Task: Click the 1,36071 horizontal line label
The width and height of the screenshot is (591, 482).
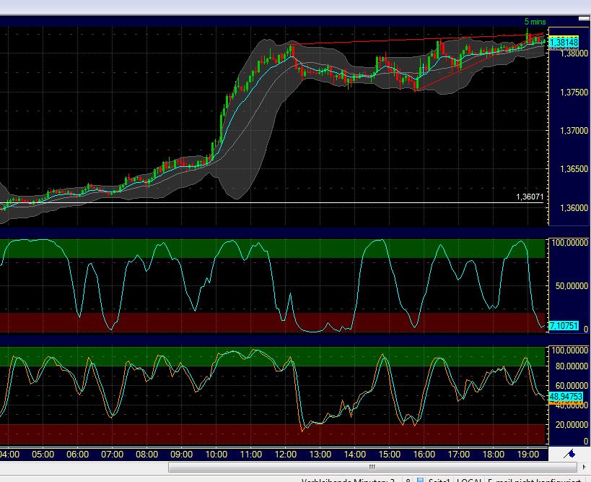Action: click(x=529, y=196)
